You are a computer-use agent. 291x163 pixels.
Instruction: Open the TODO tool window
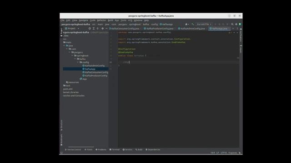[88, 149]
